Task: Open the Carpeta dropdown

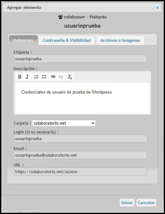Action: 64,123
